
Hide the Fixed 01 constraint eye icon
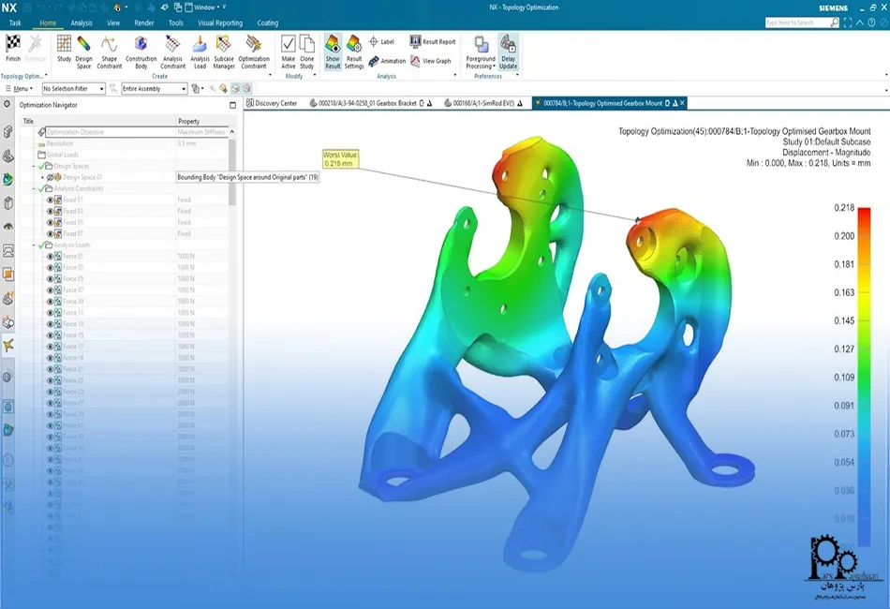point(50,200)
